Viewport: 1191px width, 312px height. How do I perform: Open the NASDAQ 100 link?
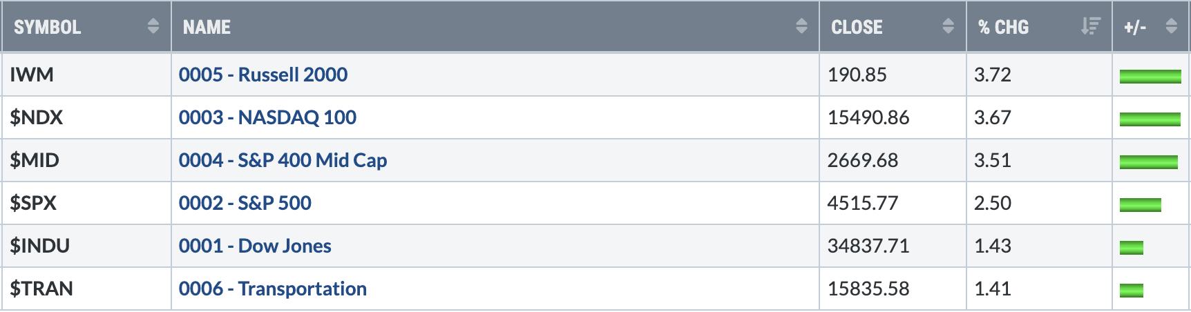pyautogui.click(x=267, y=117)
